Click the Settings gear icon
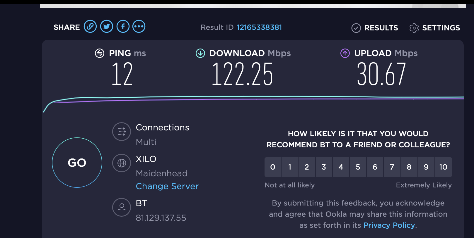Screen dimensions: 474x238 (414, 28)
